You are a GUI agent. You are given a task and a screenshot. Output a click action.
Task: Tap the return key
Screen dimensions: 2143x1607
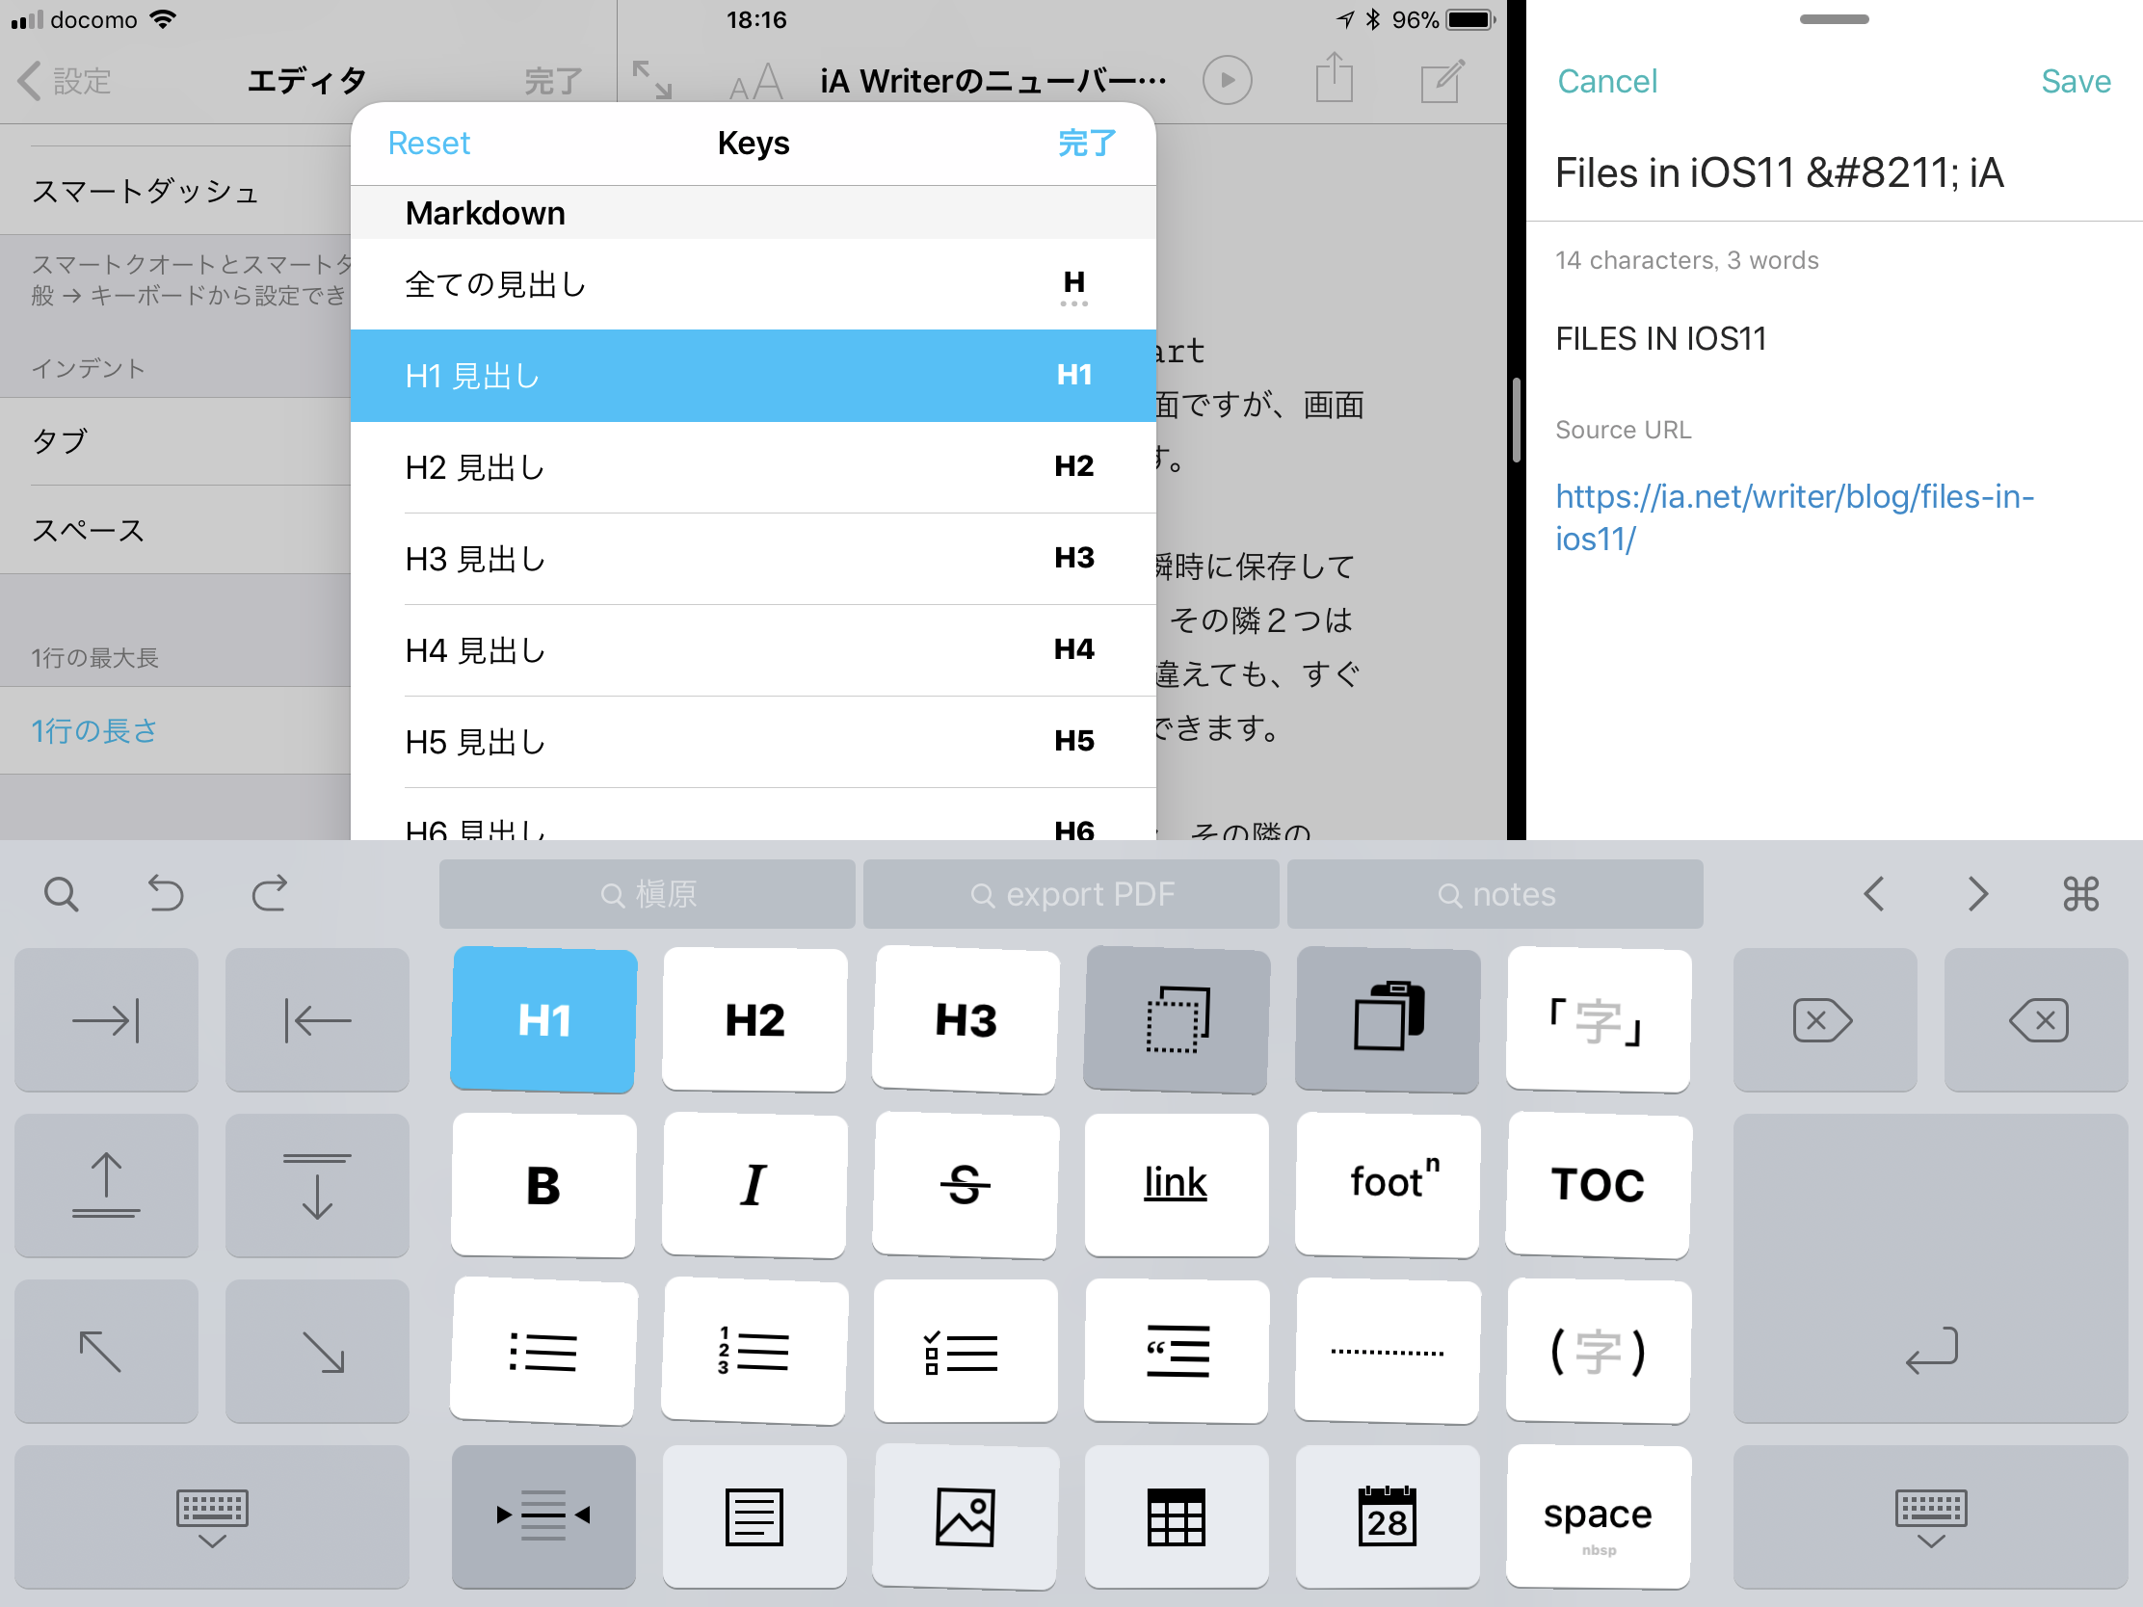(x=1931, y=1269)
